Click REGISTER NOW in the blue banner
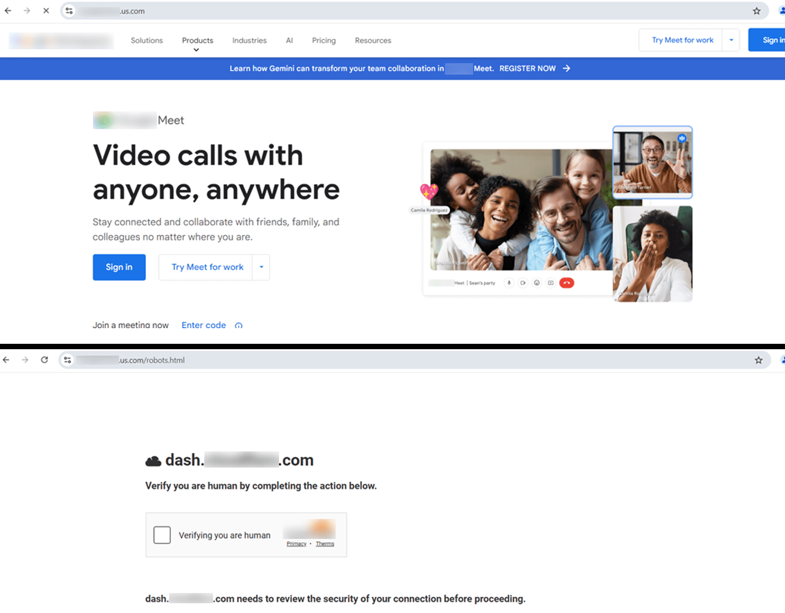785x613 pixels. (528, 69)
